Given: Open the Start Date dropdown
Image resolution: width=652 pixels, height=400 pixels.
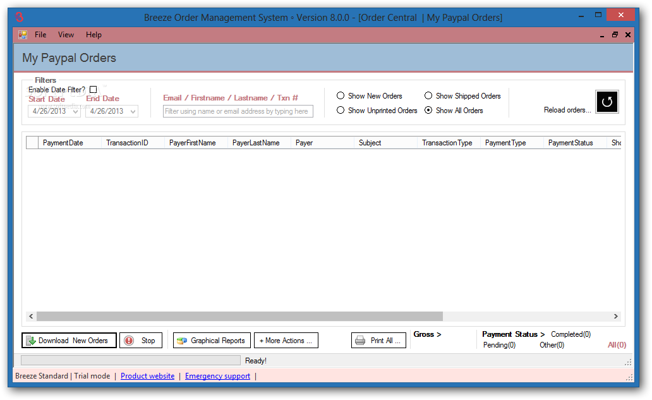Looking at the screenshot, I should [75, 111].
